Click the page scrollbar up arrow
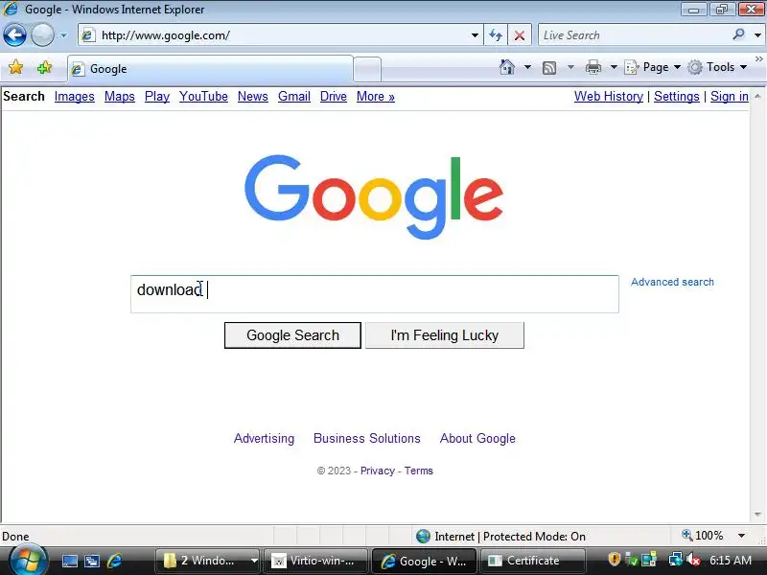 (x=757, y=96)
